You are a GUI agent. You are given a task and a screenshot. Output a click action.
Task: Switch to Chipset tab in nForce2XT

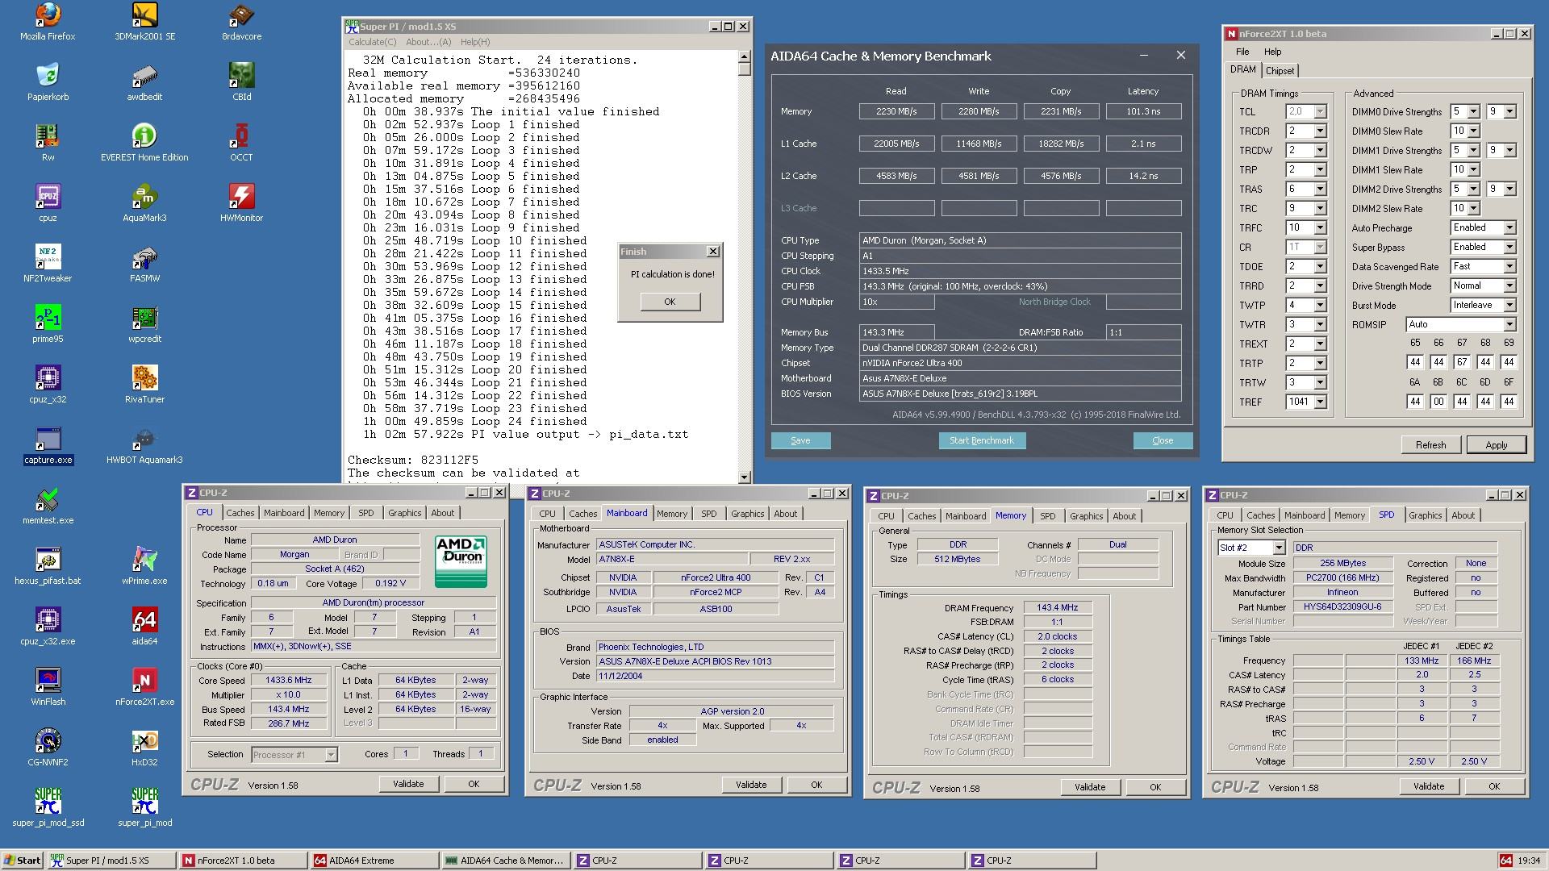[1280, 70]
